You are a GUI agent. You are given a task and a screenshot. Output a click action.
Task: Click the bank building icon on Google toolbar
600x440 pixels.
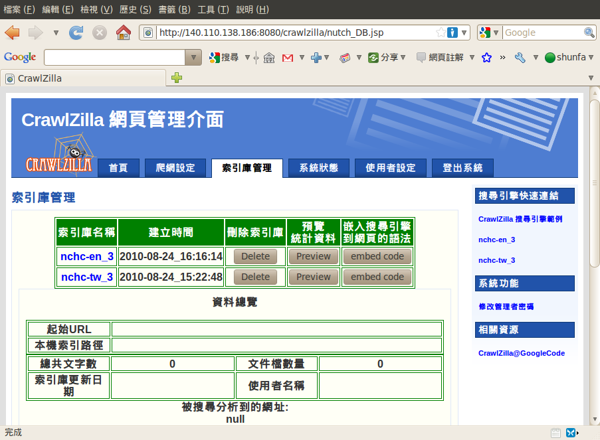point(269,58)
